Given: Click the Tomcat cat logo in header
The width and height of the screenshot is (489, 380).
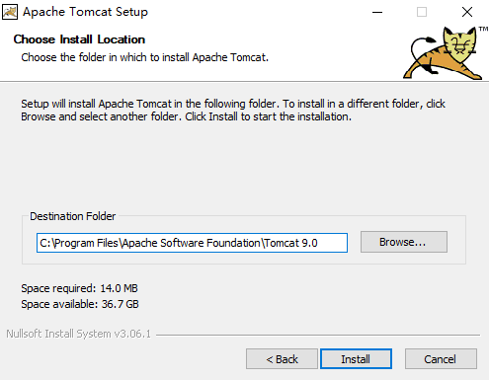Looking at the screenshot, I should point(443,53).
